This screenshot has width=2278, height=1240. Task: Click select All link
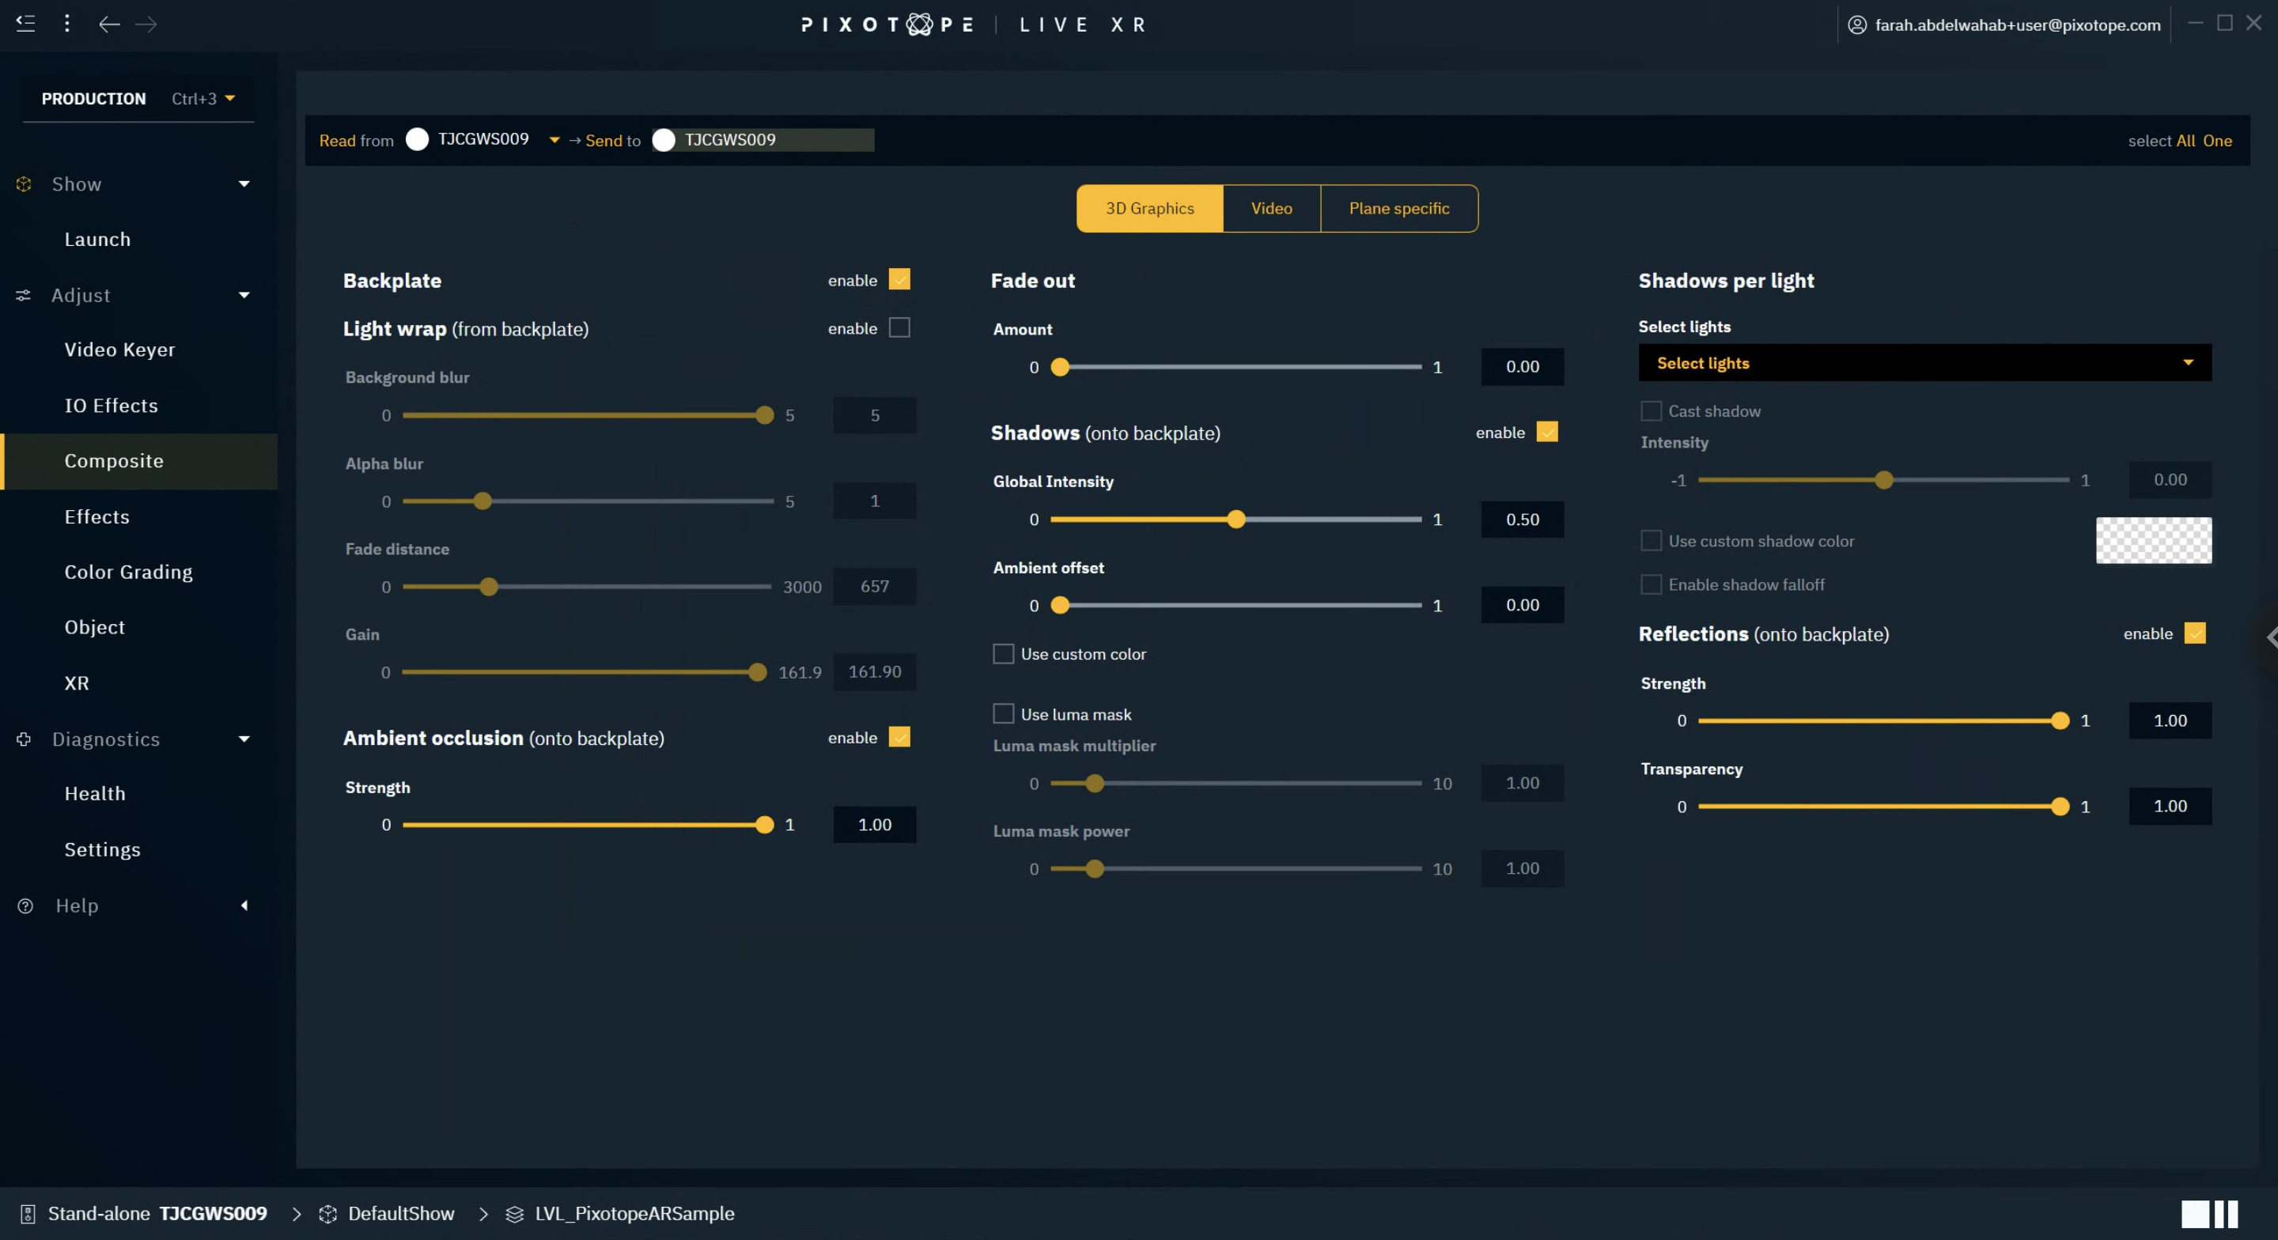[2185, 141]
